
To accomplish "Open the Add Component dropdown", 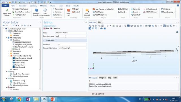I will click(x=45, y=12).
